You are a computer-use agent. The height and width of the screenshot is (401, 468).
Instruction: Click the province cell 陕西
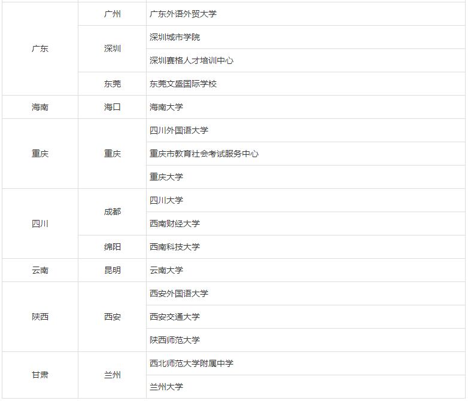pyautogui.click(x=40, y=317)
